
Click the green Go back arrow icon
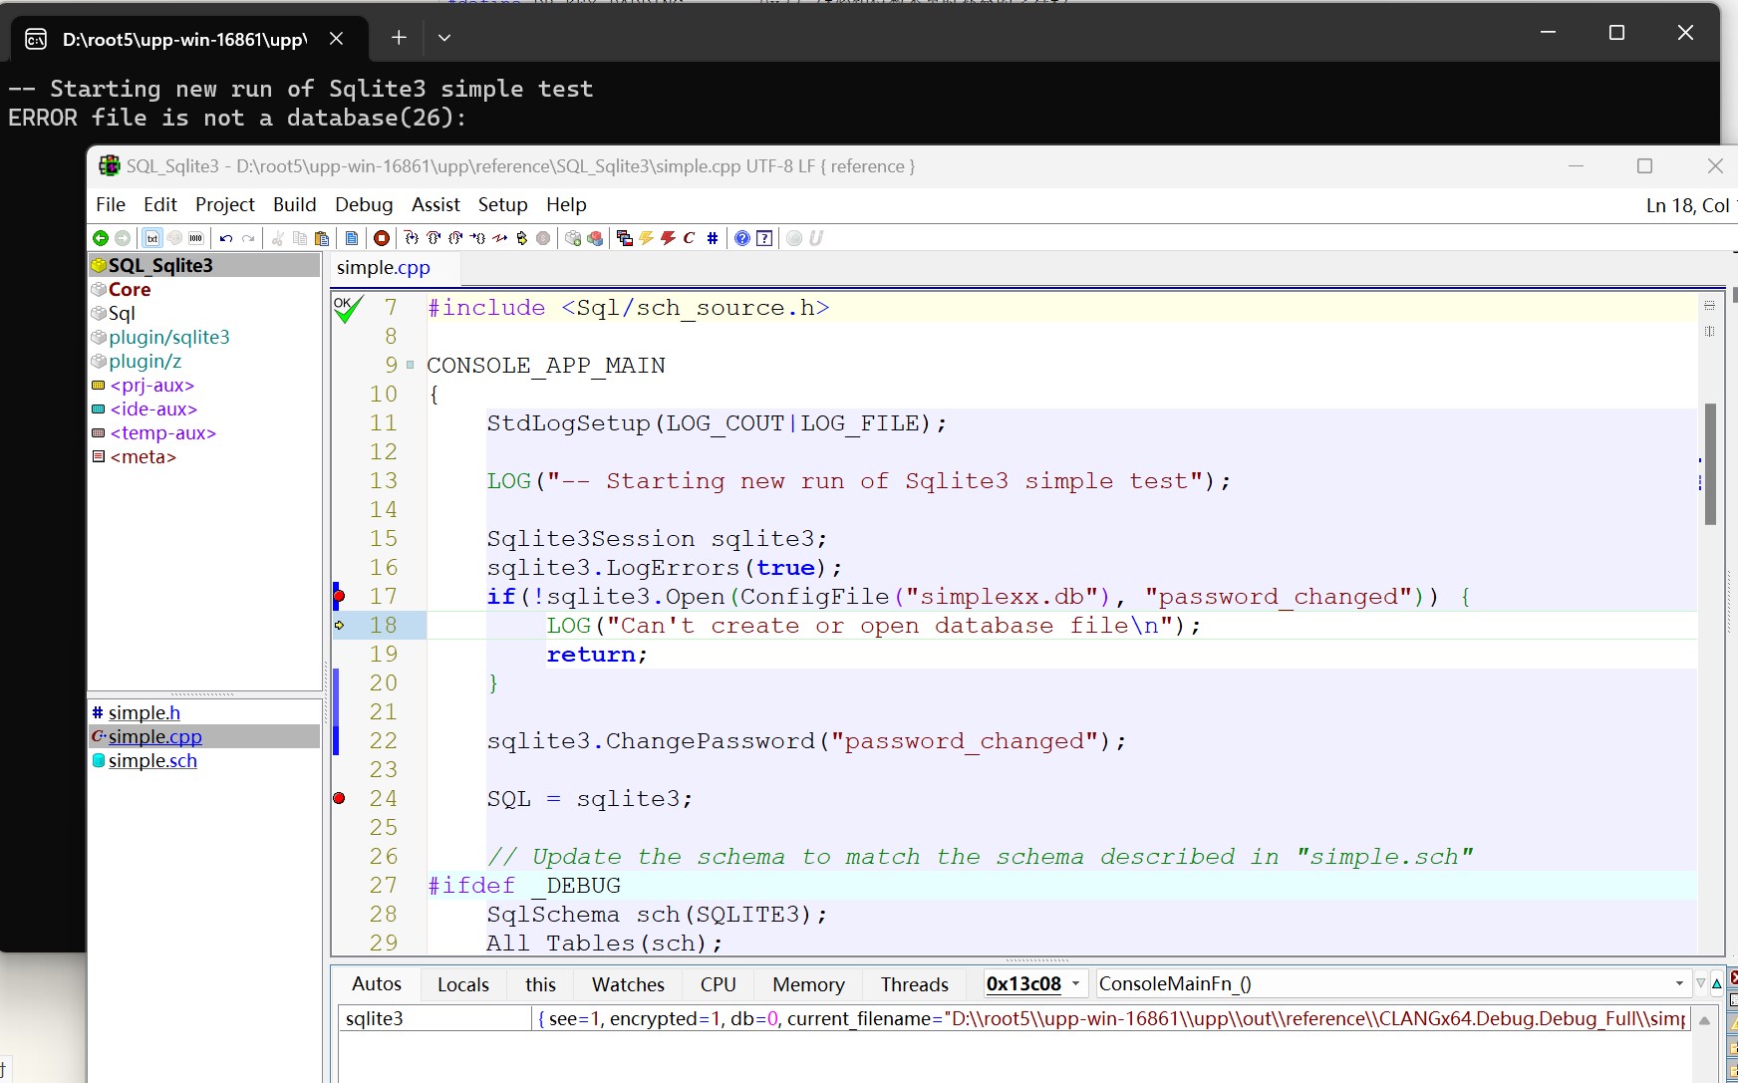pyautogui.click(x=101, y=238)
